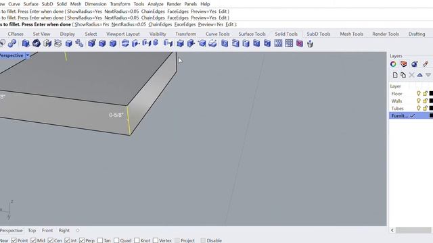Click ShowRadius=Yes option in active command line

pos(92,24)
